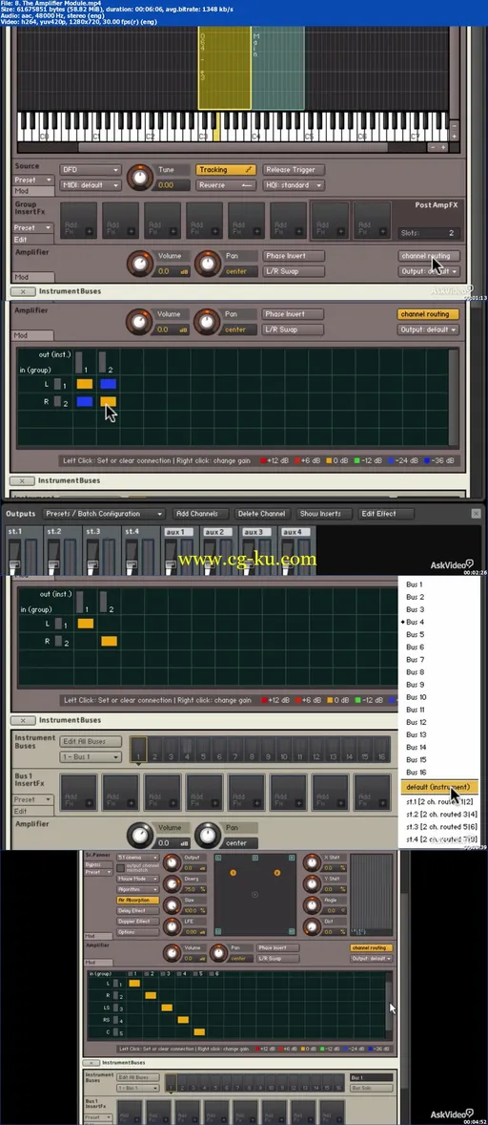Click the Sr.Panner Output knob
Screen dimensions: 488x1125
[172, 862]
